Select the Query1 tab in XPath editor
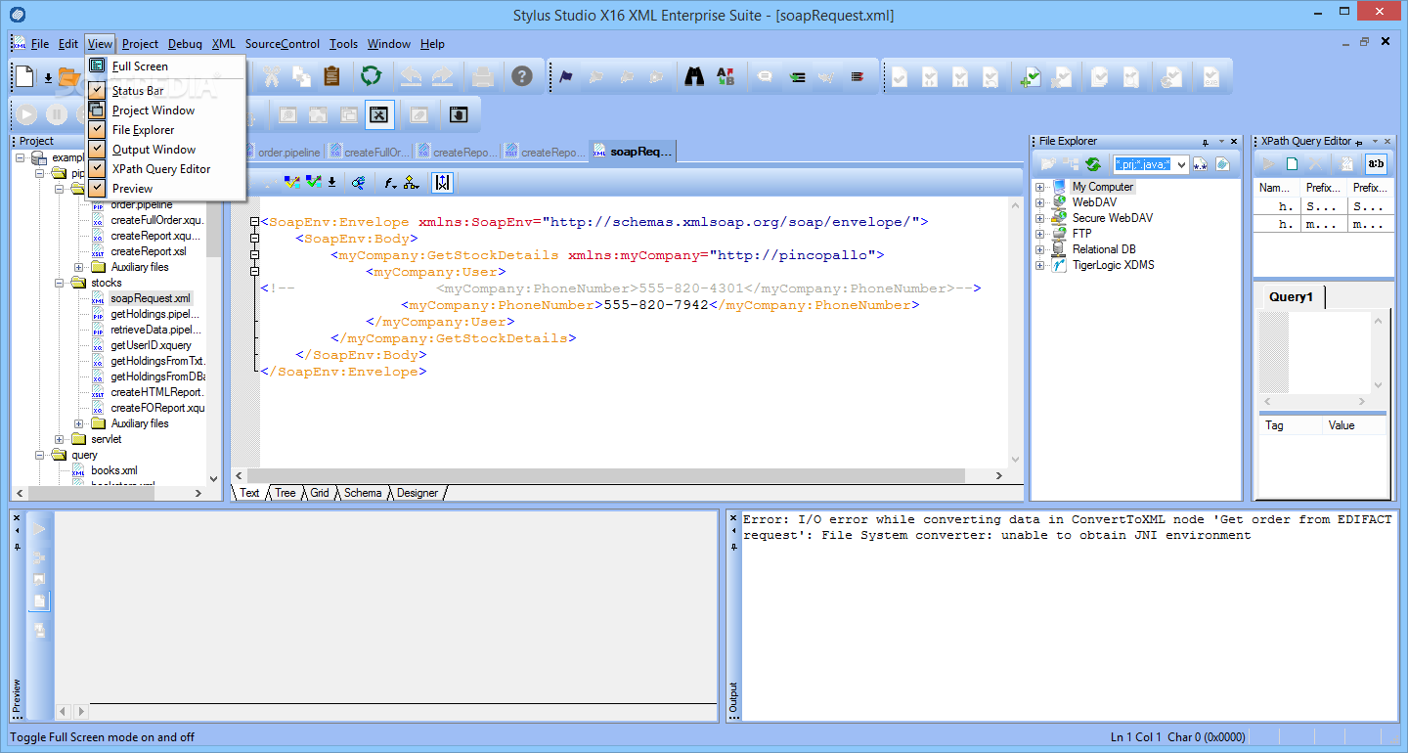Viewport: 1408px width, 753px height. tap(1291, 296)
